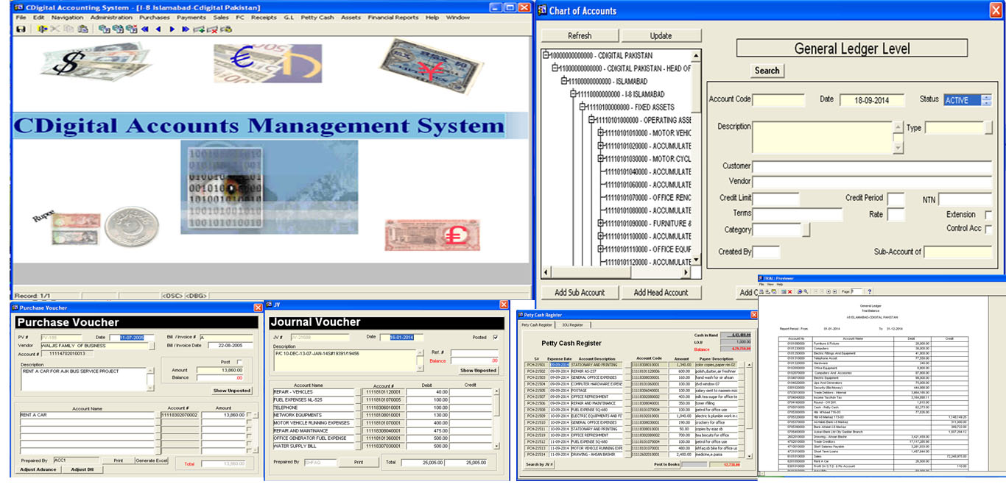
Task: Click the Account Code input field
Action: 778,100
